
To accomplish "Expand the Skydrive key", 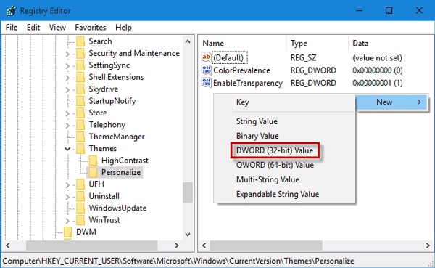I will click(x=67, y=89).
